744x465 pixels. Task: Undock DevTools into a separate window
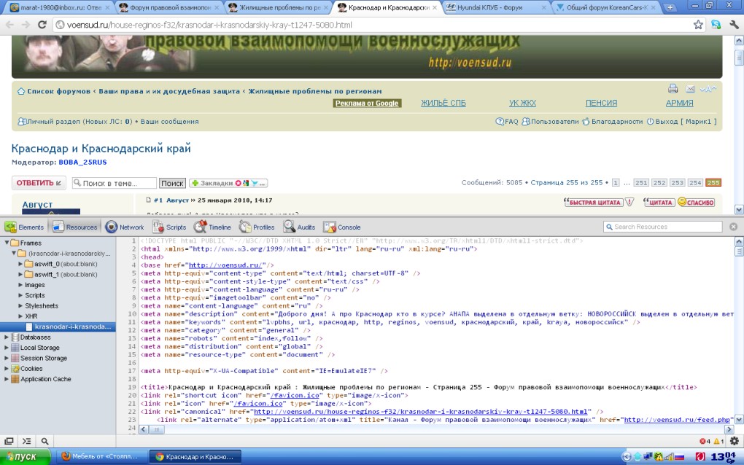coord(9,441)
